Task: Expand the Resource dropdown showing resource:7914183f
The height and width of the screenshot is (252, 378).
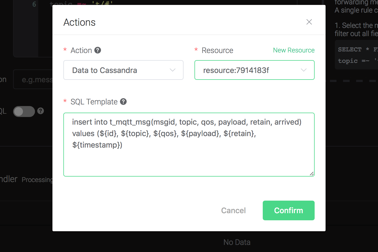Action: (254, 70)
